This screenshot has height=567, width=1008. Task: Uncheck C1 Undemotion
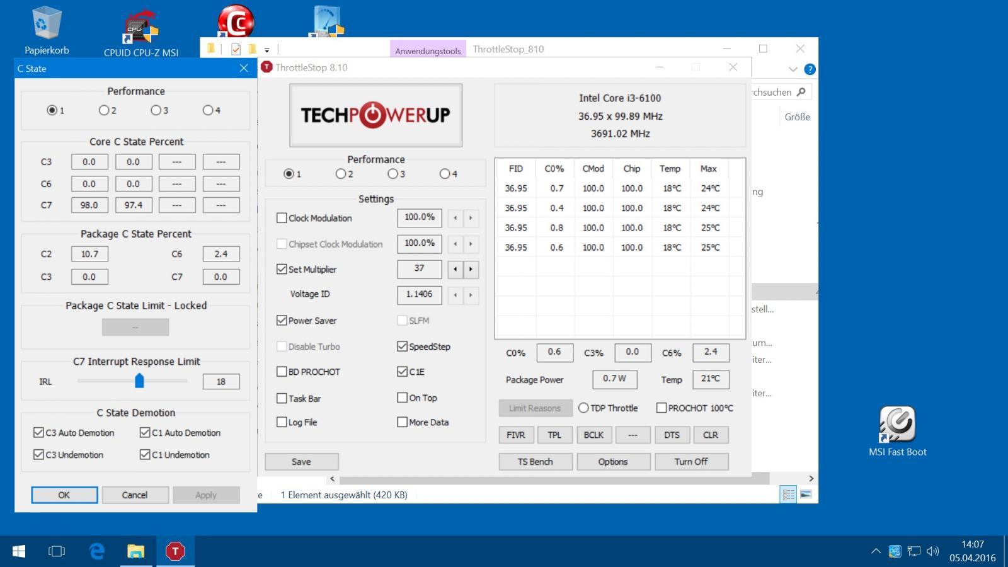(x=145, y=454)
